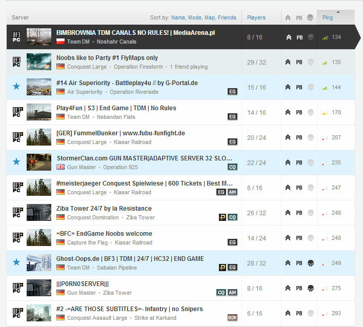Click the Premium P badge on Ziba Tower server
Viewport: 363px width, 327px height.
[x=222, y=217]
